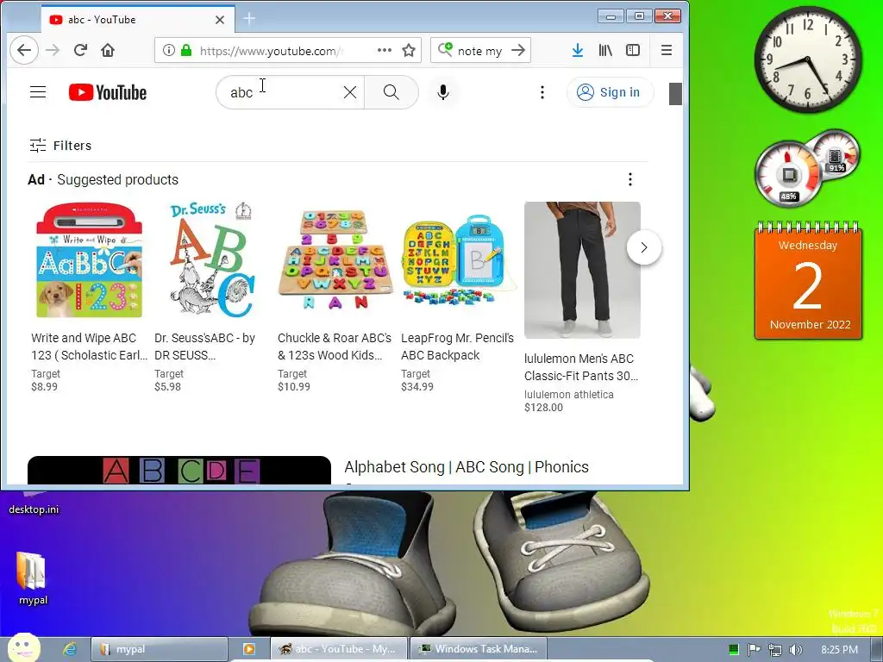Click the calendar gadget showing November 2022

coord(808,282)
